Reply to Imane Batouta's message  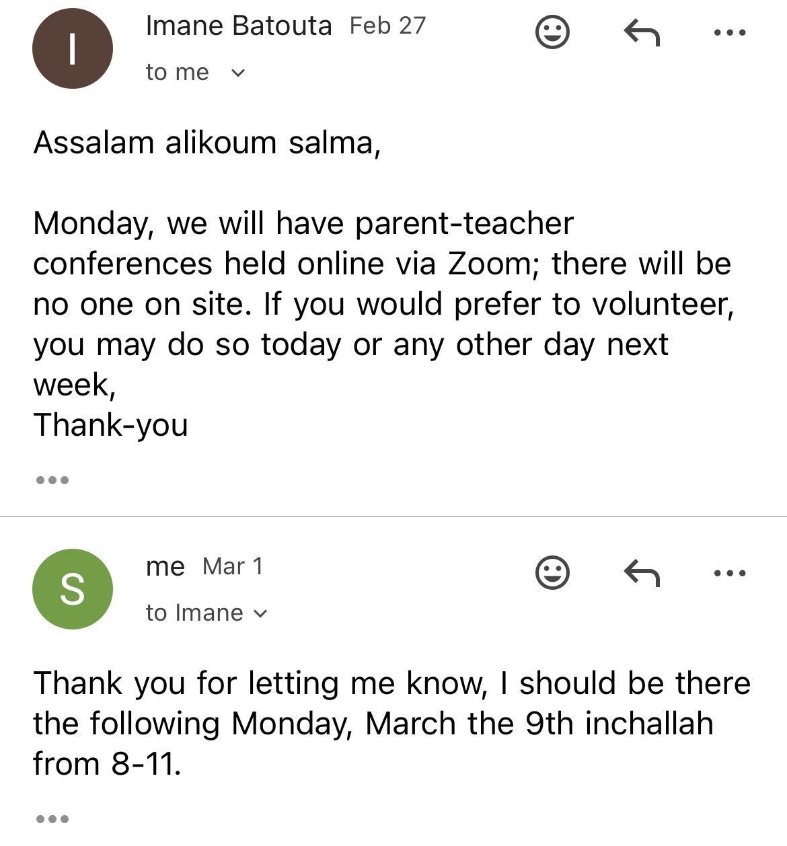point(642,32)
